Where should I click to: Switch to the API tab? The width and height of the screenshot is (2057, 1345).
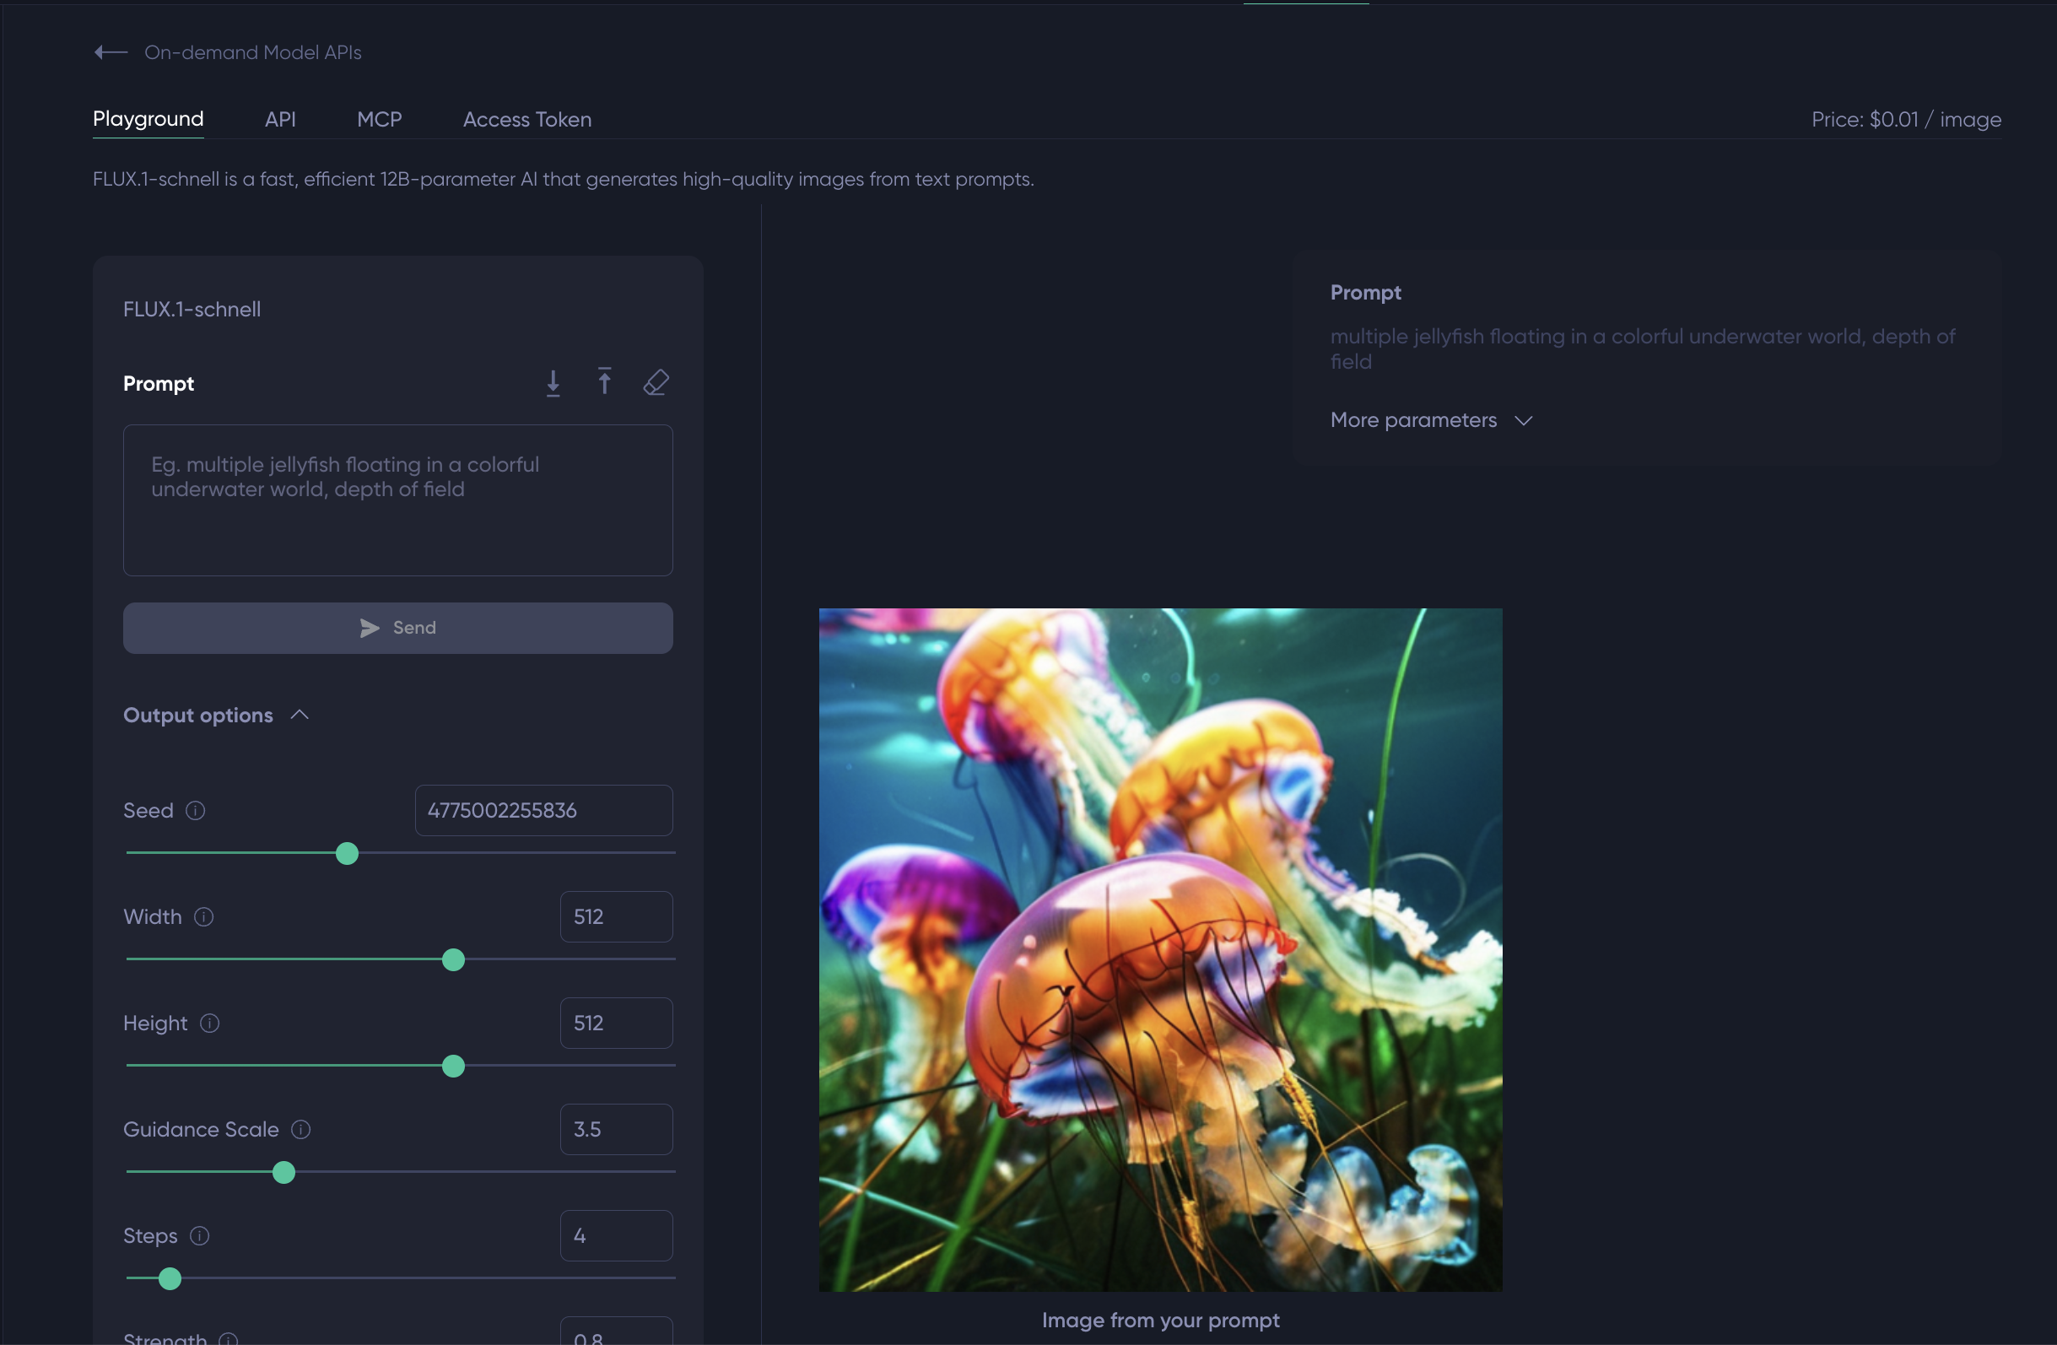(280, 119)
